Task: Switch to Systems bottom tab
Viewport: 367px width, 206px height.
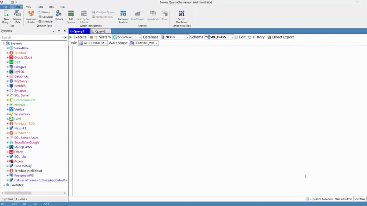Action: click(7, 199)
